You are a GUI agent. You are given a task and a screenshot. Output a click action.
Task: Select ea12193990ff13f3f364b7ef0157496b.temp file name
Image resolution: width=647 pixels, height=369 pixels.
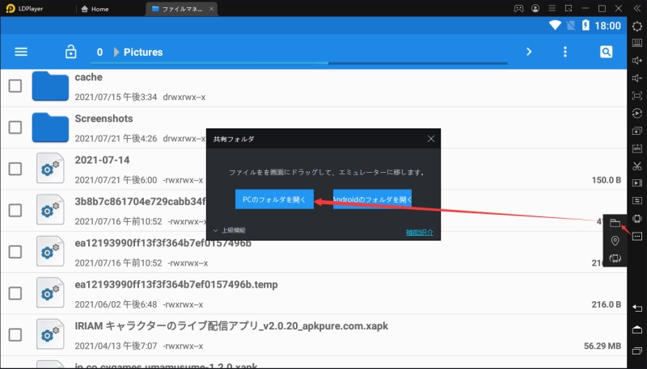176,284
